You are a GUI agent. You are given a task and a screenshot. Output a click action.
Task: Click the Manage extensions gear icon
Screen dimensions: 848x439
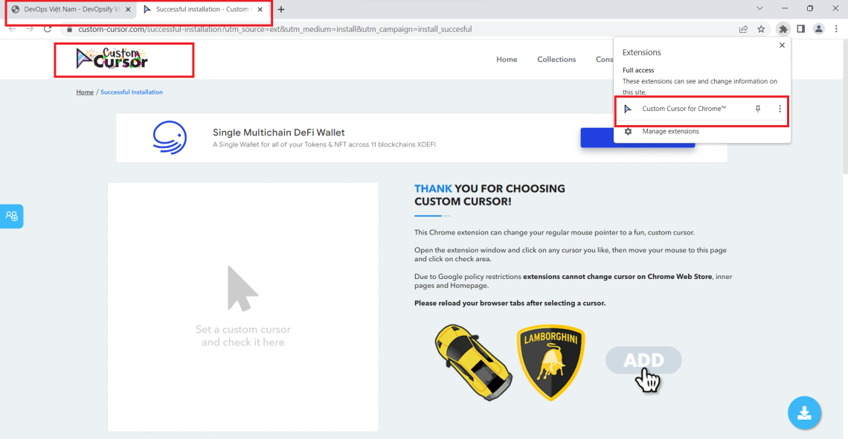coord(629,131)
